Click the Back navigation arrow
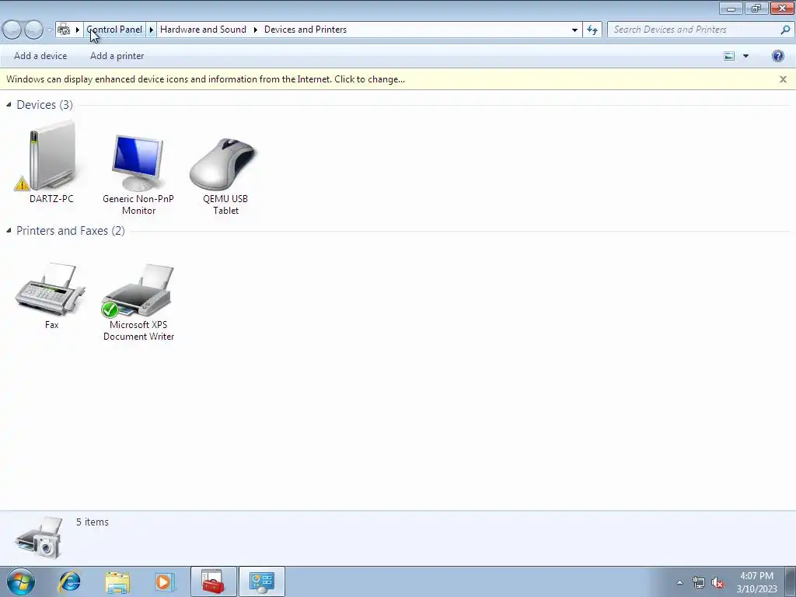Screen dimensions: 796x597 click(x=12, y=30)
